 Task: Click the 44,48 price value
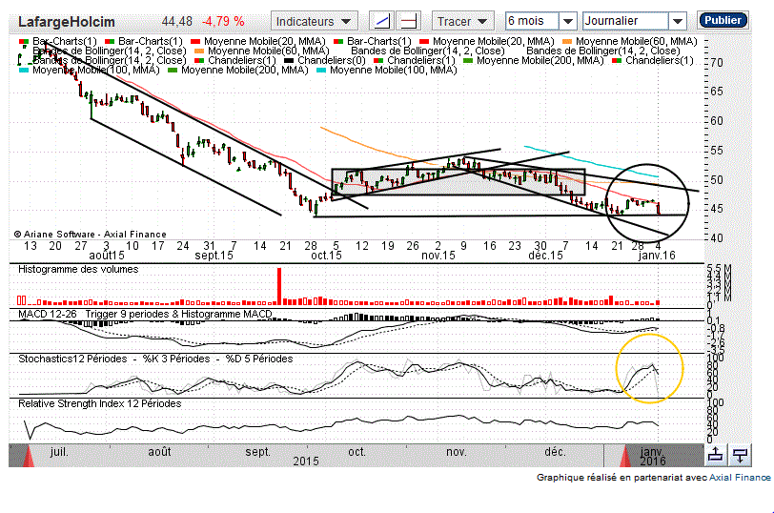176,22
